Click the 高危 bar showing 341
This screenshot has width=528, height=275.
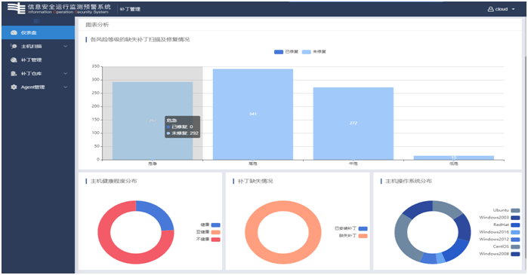pyautogui.click(x=253, y=115)
